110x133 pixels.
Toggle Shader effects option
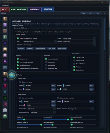click(x=74, y=70)
